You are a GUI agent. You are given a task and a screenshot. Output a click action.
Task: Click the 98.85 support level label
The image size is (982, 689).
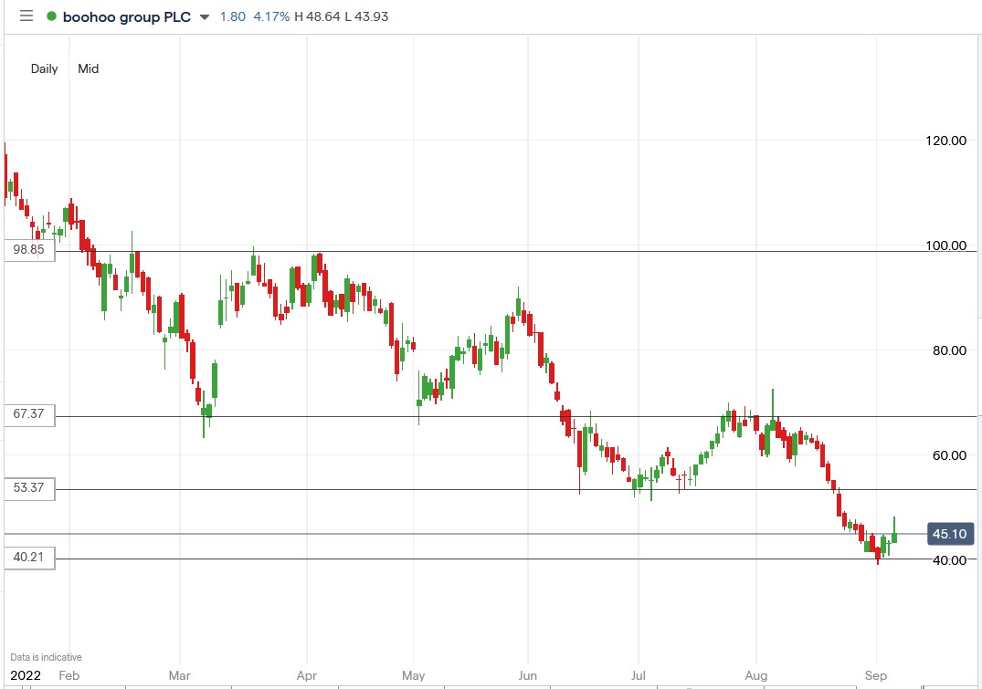27,249
